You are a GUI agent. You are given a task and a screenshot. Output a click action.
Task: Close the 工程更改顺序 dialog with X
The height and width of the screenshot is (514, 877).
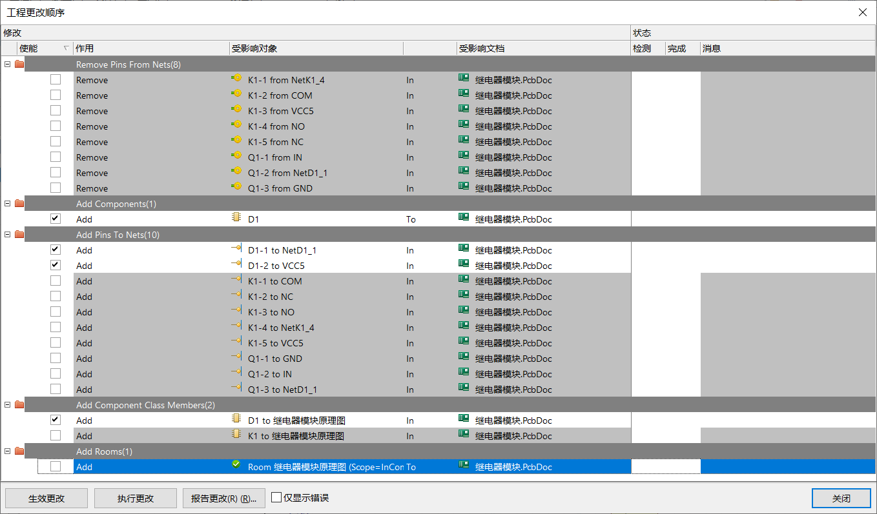(862, 12)
